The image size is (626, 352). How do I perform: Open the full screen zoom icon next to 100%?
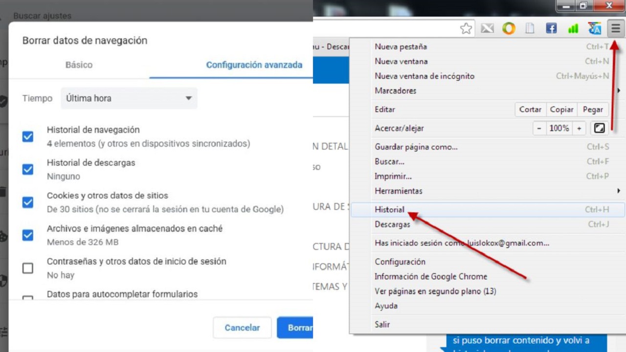point(599,128)
